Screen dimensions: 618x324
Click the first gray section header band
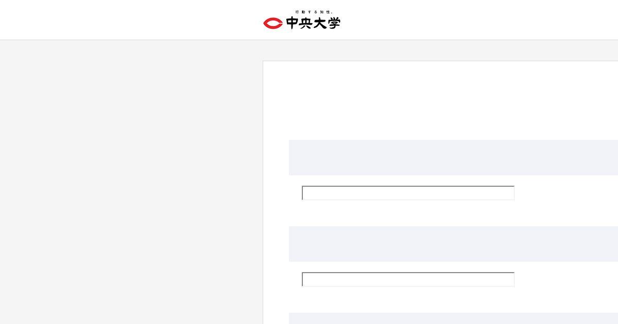[453, 157]
